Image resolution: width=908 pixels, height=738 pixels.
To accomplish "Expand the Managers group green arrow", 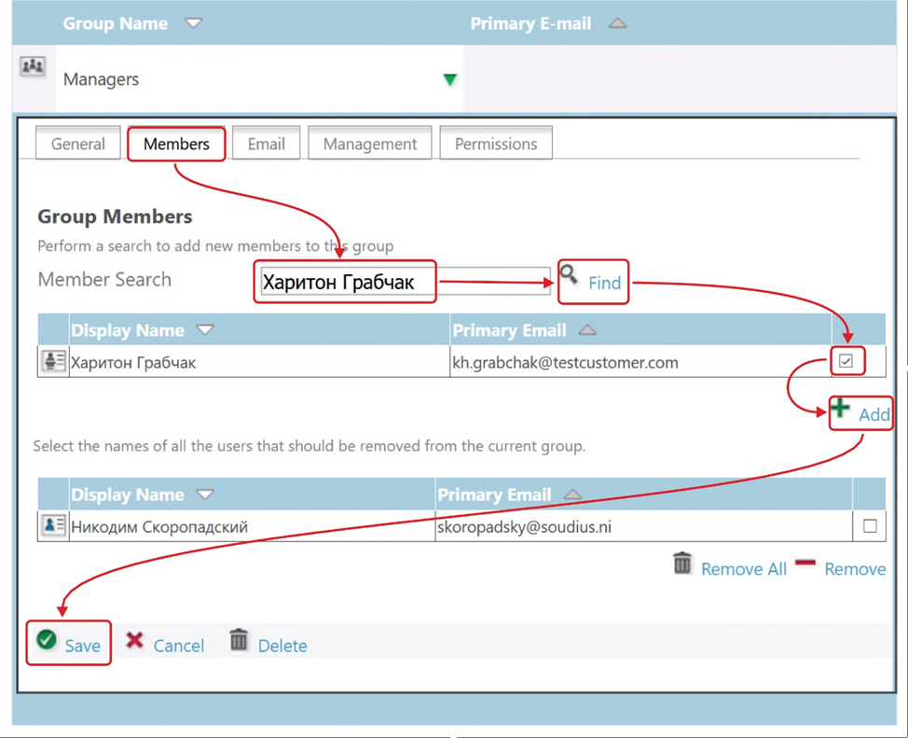I will [450, 80].
